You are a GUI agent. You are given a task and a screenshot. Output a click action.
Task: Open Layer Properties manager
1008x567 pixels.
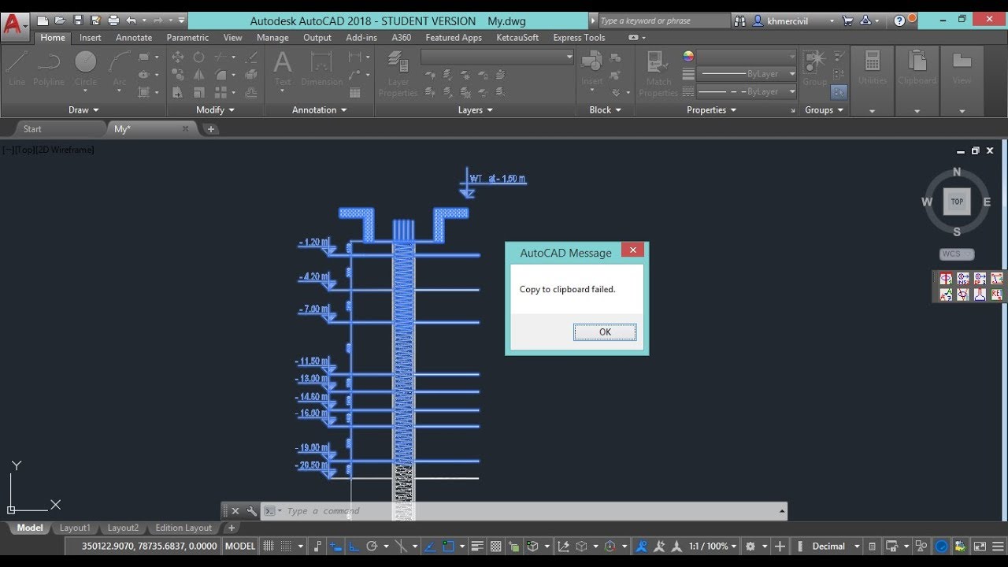tap(398, 73)
